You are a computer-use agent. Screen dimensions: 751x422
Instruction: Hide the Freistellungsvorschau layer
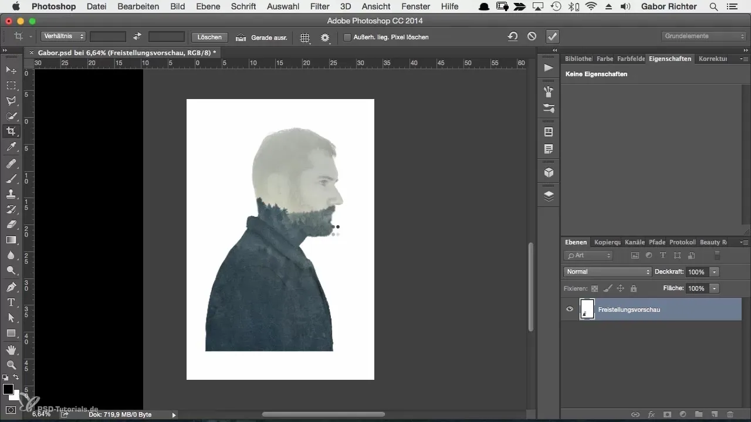click(x=569, y=309)
